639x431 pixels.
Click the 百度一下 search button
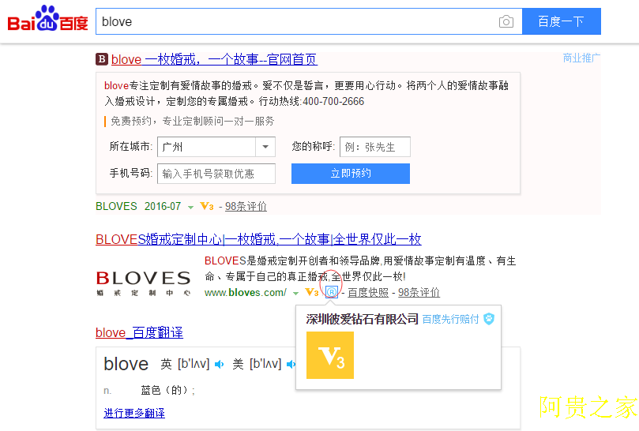coord(561,21)
